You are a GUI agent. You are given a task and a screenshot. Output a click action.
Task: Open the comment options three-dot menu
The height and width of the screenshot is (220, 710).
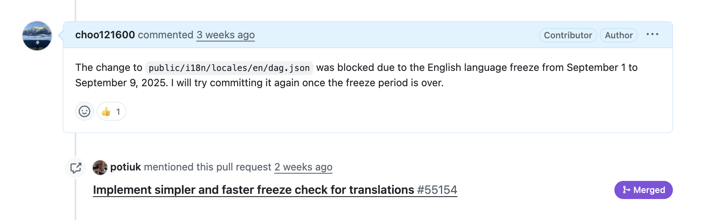click(652, 35)
